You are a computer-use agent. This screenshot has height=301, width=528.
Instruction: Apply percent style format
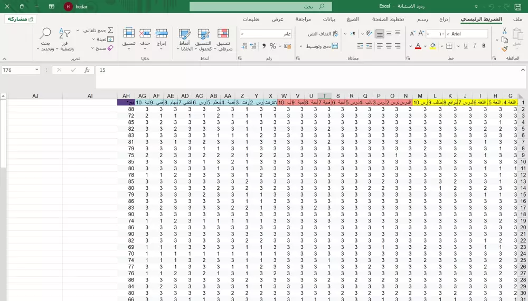coord(273,46)
